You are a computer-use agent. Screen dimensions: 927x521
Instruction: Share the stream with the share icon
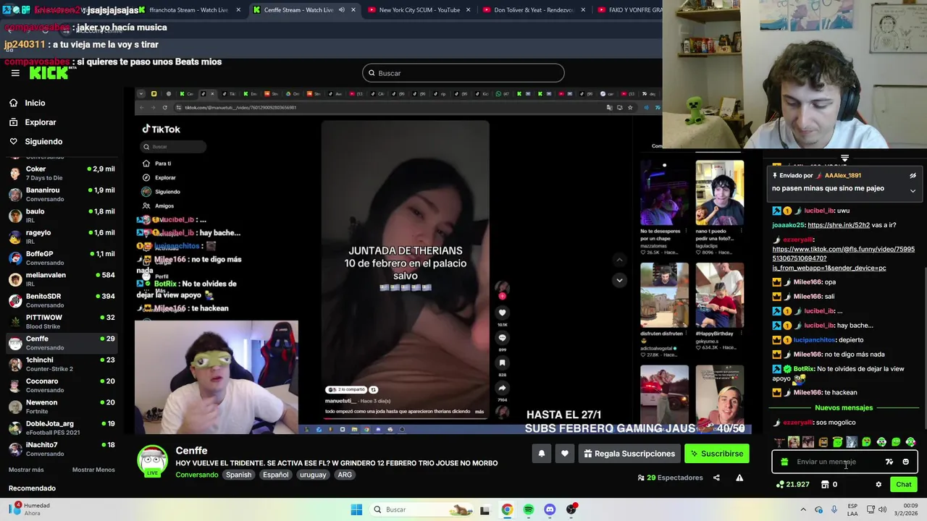[x=716, y=478]
